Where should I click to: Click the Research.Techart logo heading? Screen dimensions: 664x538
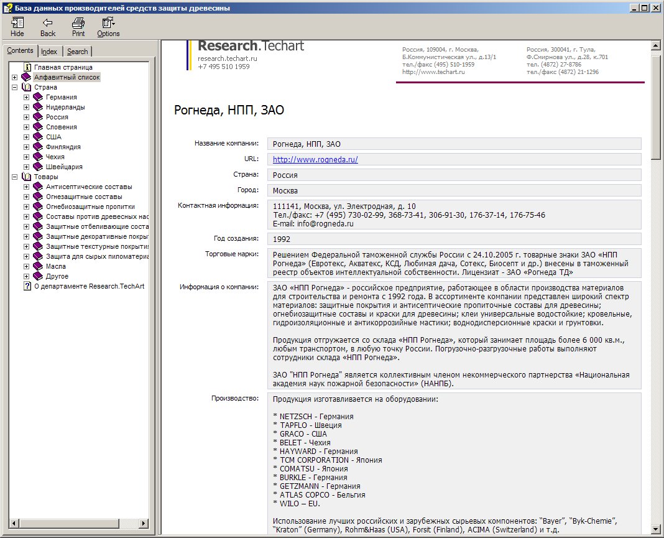click(251, 46)
